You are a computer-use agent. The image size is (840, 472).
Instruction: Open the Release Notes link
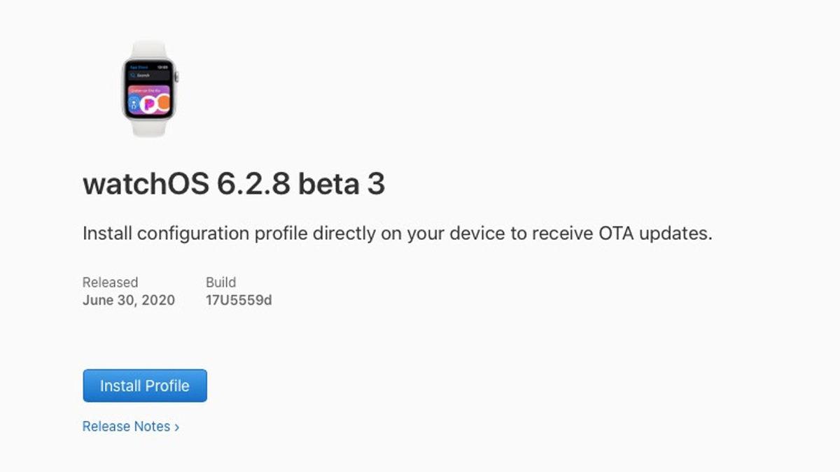[x=127, y=427]
